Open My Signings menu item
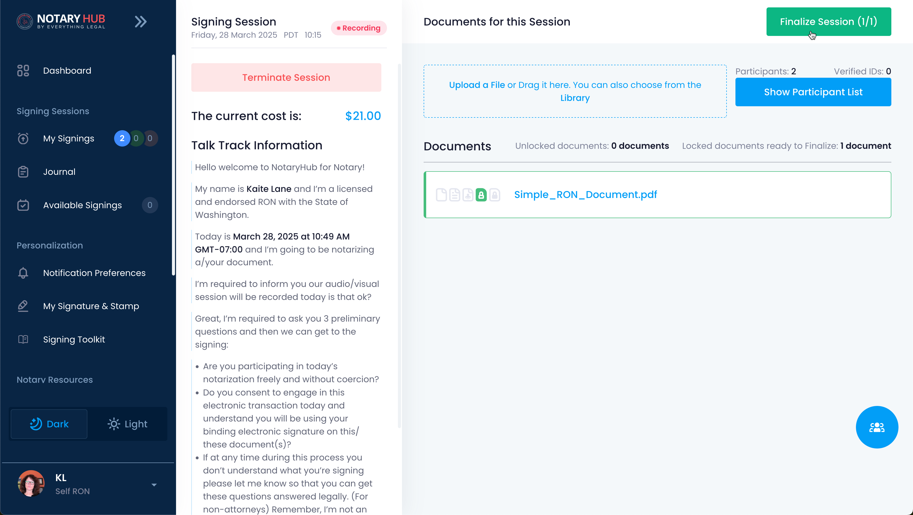 coord(69,138)
